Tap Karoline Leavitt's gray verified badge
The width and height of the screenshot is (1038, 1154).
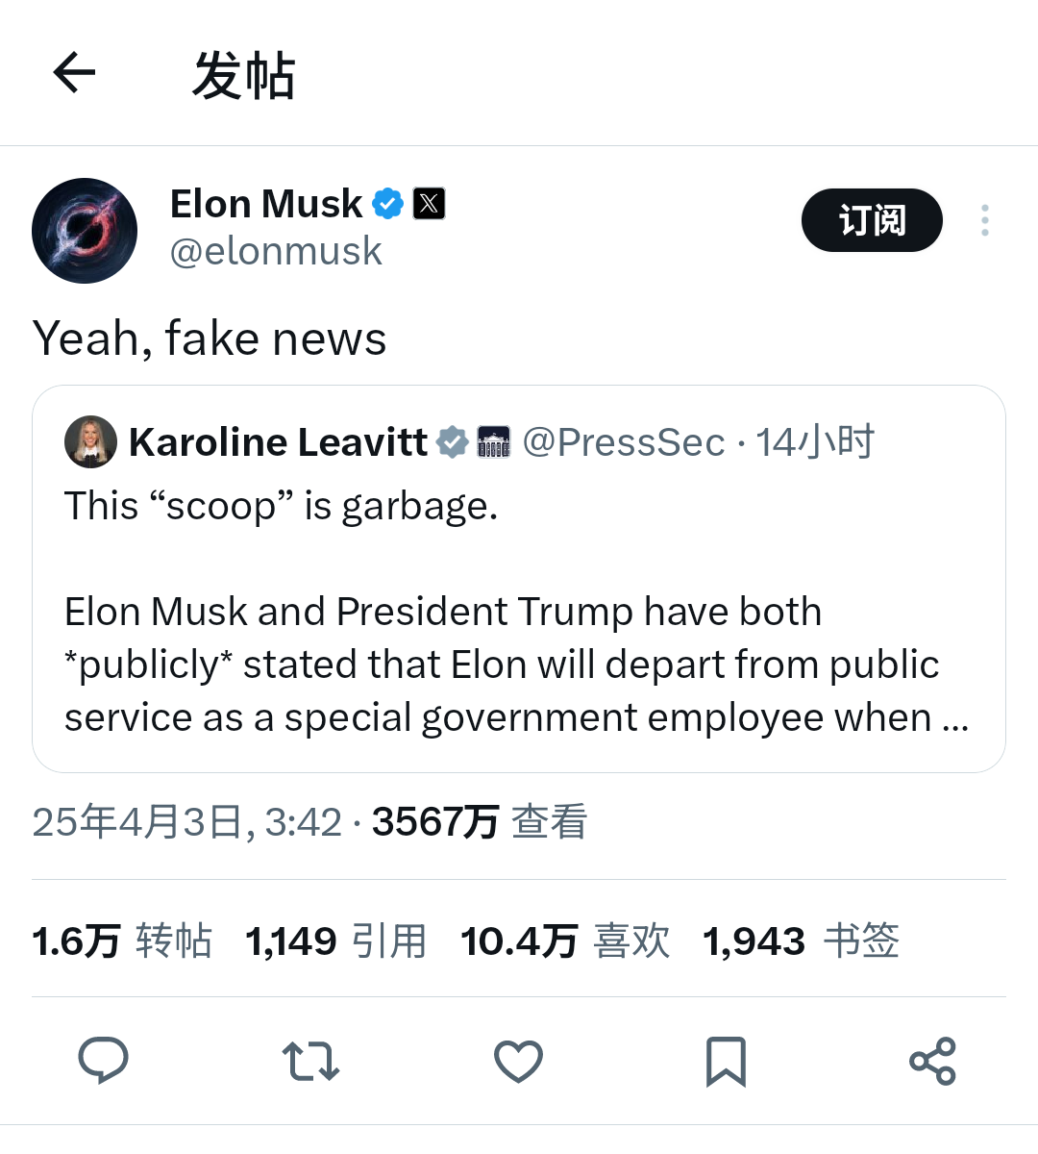452,442
